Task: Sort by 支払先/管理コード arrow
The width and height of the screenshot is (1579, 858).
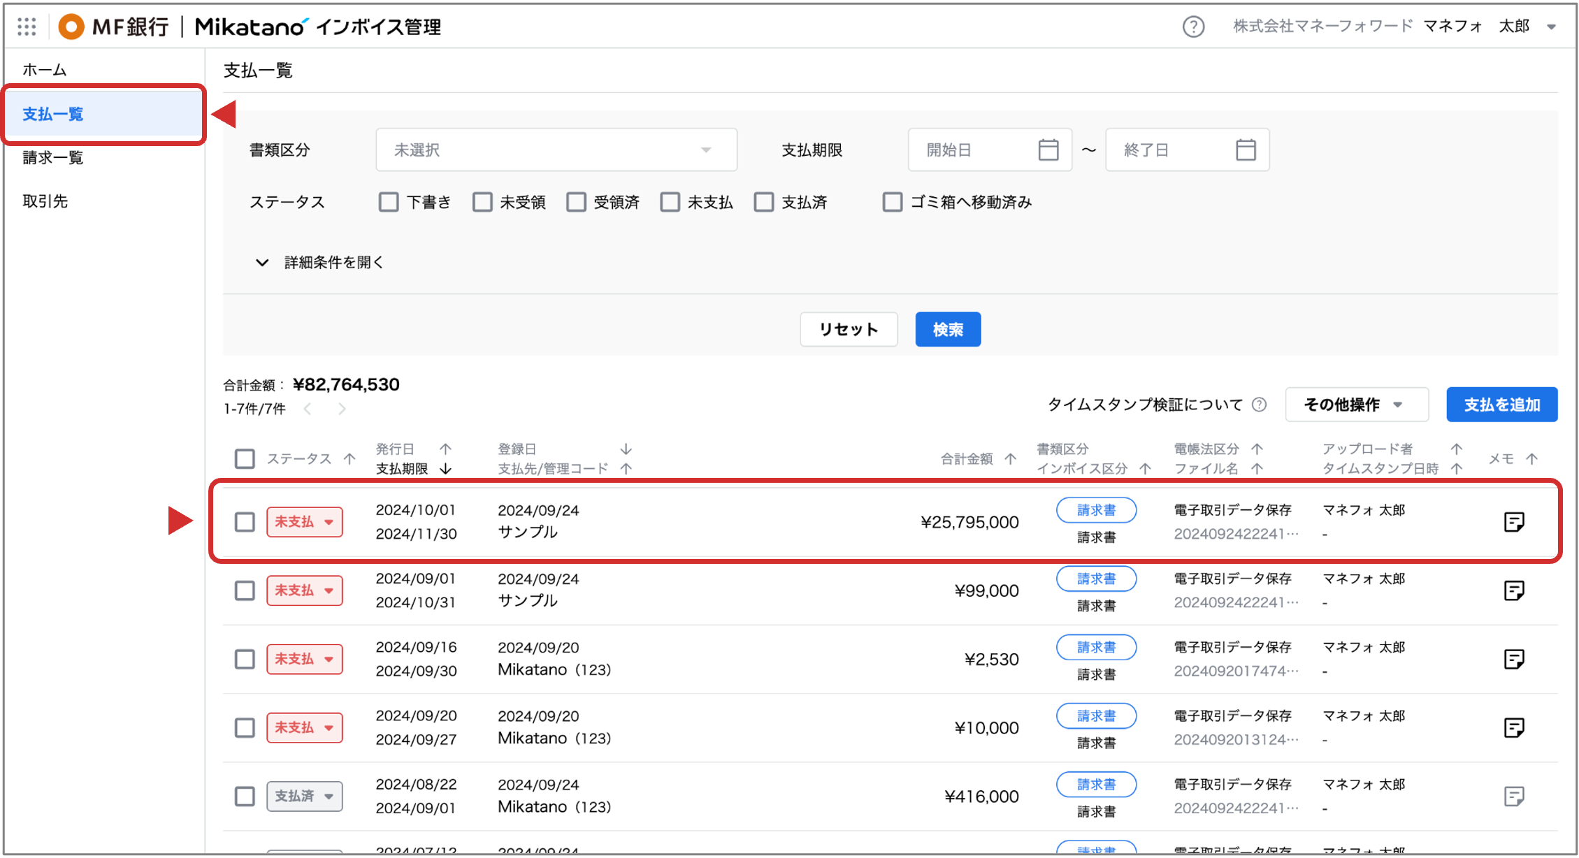Action: pyautogui.click(x=626, y=469)
